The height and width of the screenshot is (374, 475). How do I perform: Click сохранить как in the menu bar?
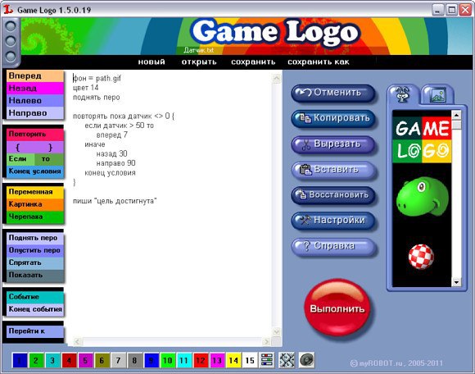(319, 62)
